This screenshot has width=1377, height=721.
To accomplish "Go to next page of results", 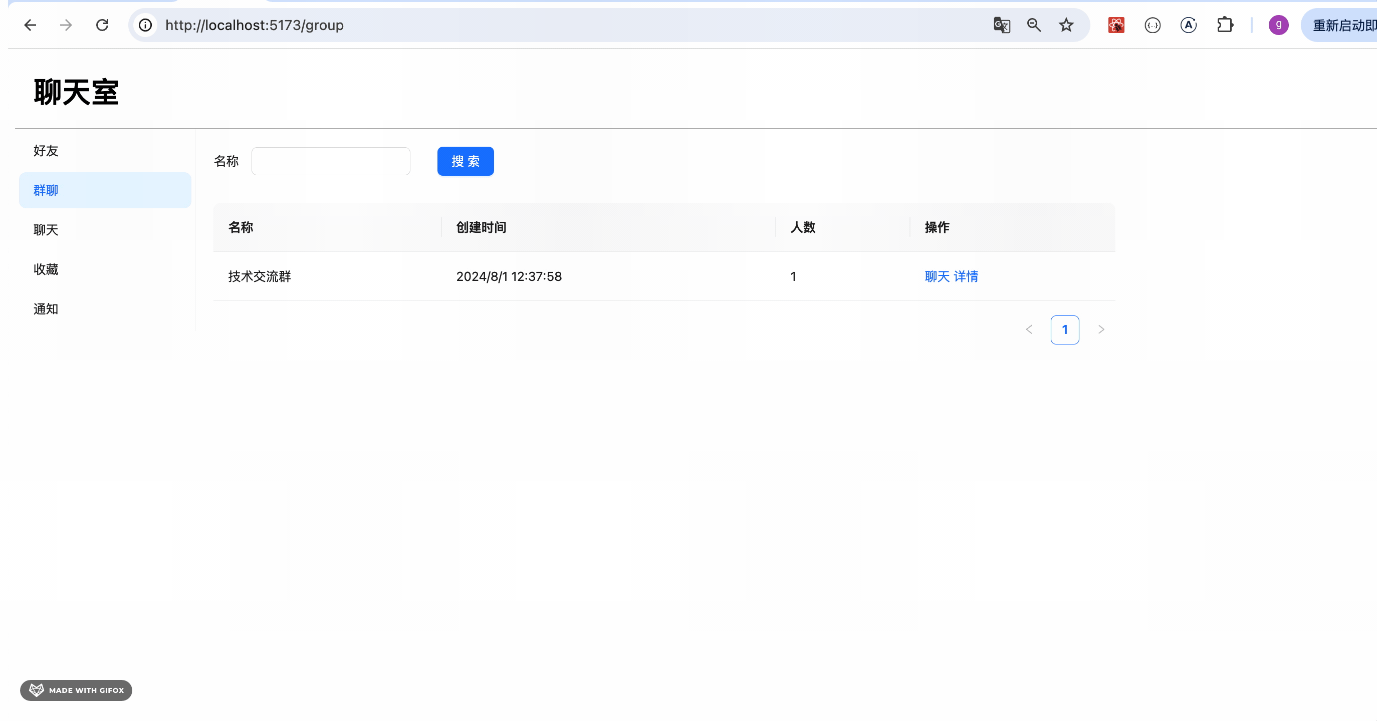I will coord(1101,329).
